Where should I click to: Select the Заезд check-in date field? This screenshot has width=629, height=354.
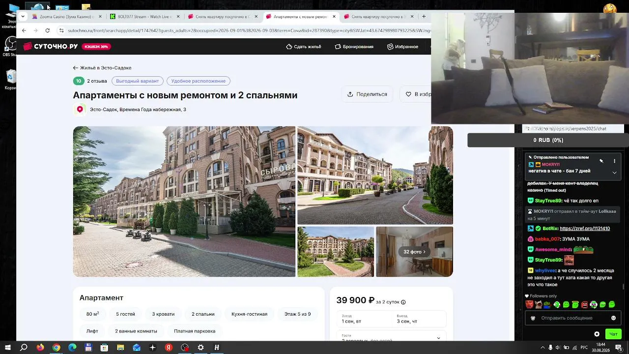click(364, 319)
